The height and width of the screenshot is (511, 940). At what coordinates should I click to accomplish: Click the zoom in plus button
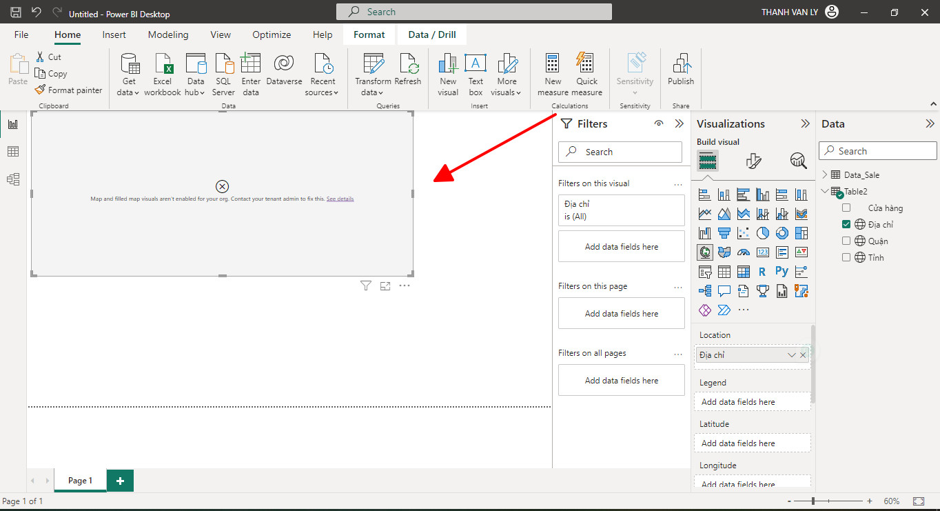(x=870, y=501)
